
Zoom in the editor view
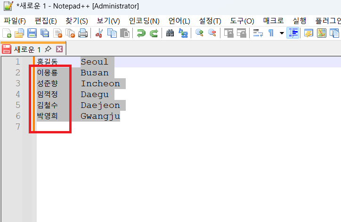(x=199, y=33)
